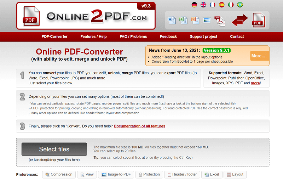This screenshot has width=283, height=180.
Task: Open Compression preferences
Action: point(59,174)
